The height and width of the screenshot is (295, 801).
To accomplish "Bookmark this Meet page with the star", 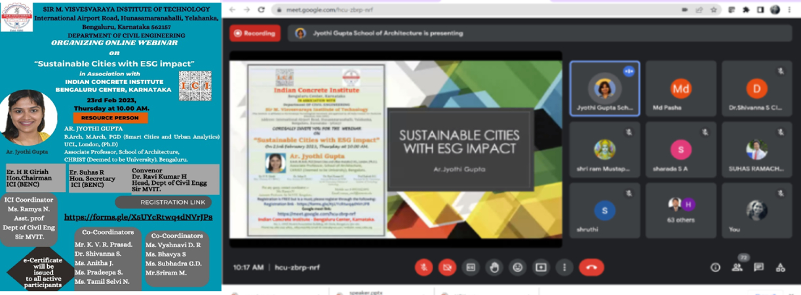I will (713, 10).
